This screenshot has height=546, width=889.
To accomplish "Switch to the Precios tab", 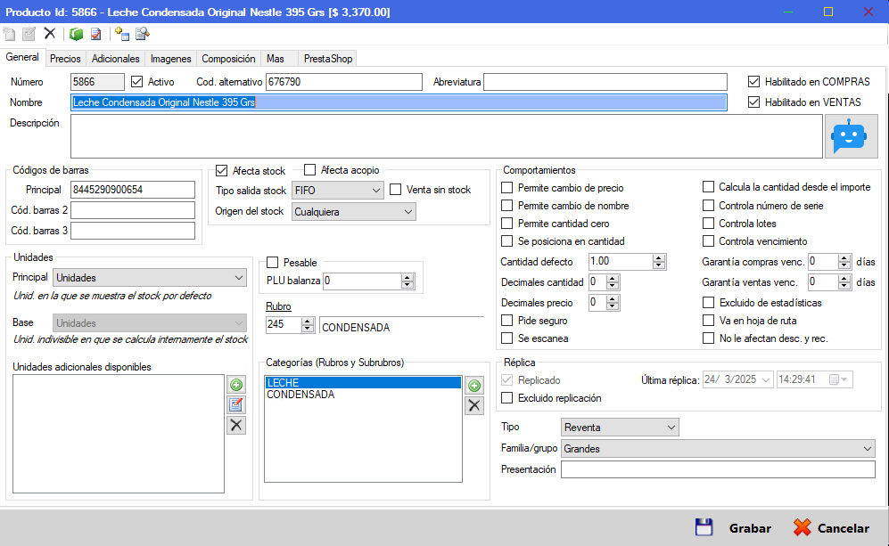I will [x=65, y=58].
